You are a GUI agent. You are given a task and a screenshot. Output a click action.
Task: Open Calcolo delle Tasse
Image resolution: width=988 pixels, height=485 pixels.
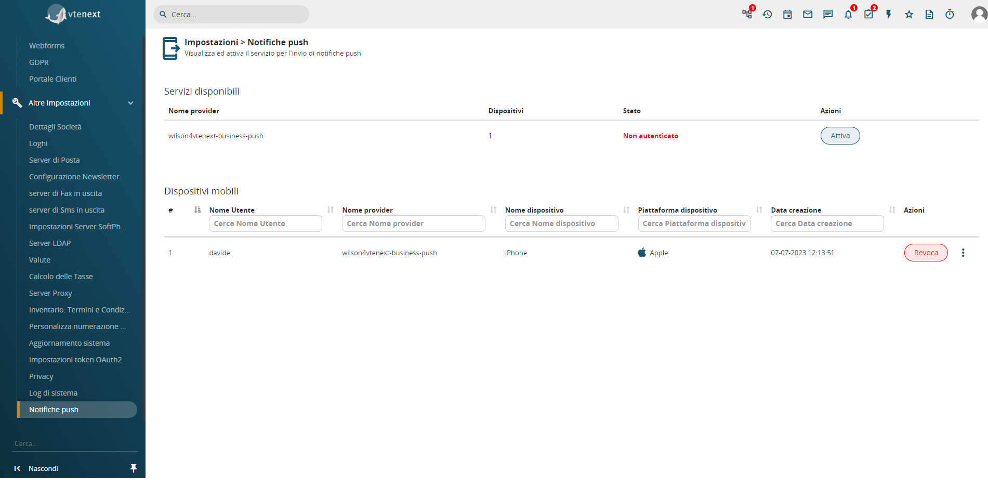pyautogui.click(x=61, y=277)
